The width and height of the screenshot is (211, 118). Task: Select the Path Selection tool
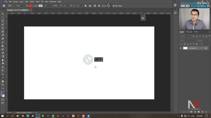tap(3, 74)
